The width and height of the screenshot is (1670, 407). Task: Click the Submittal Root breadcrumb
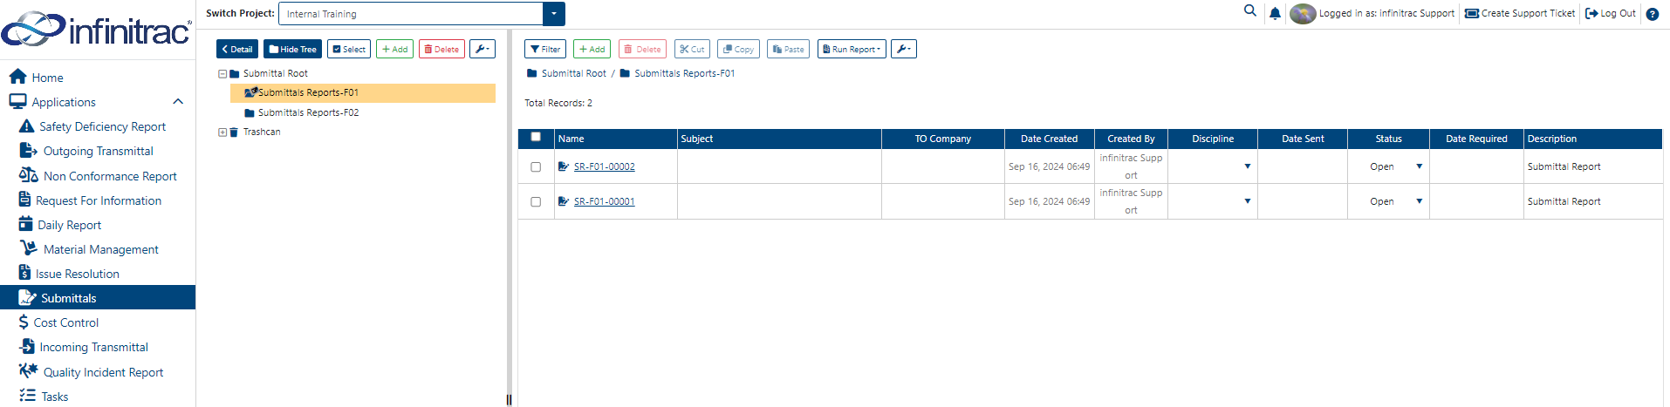[573, 73]
